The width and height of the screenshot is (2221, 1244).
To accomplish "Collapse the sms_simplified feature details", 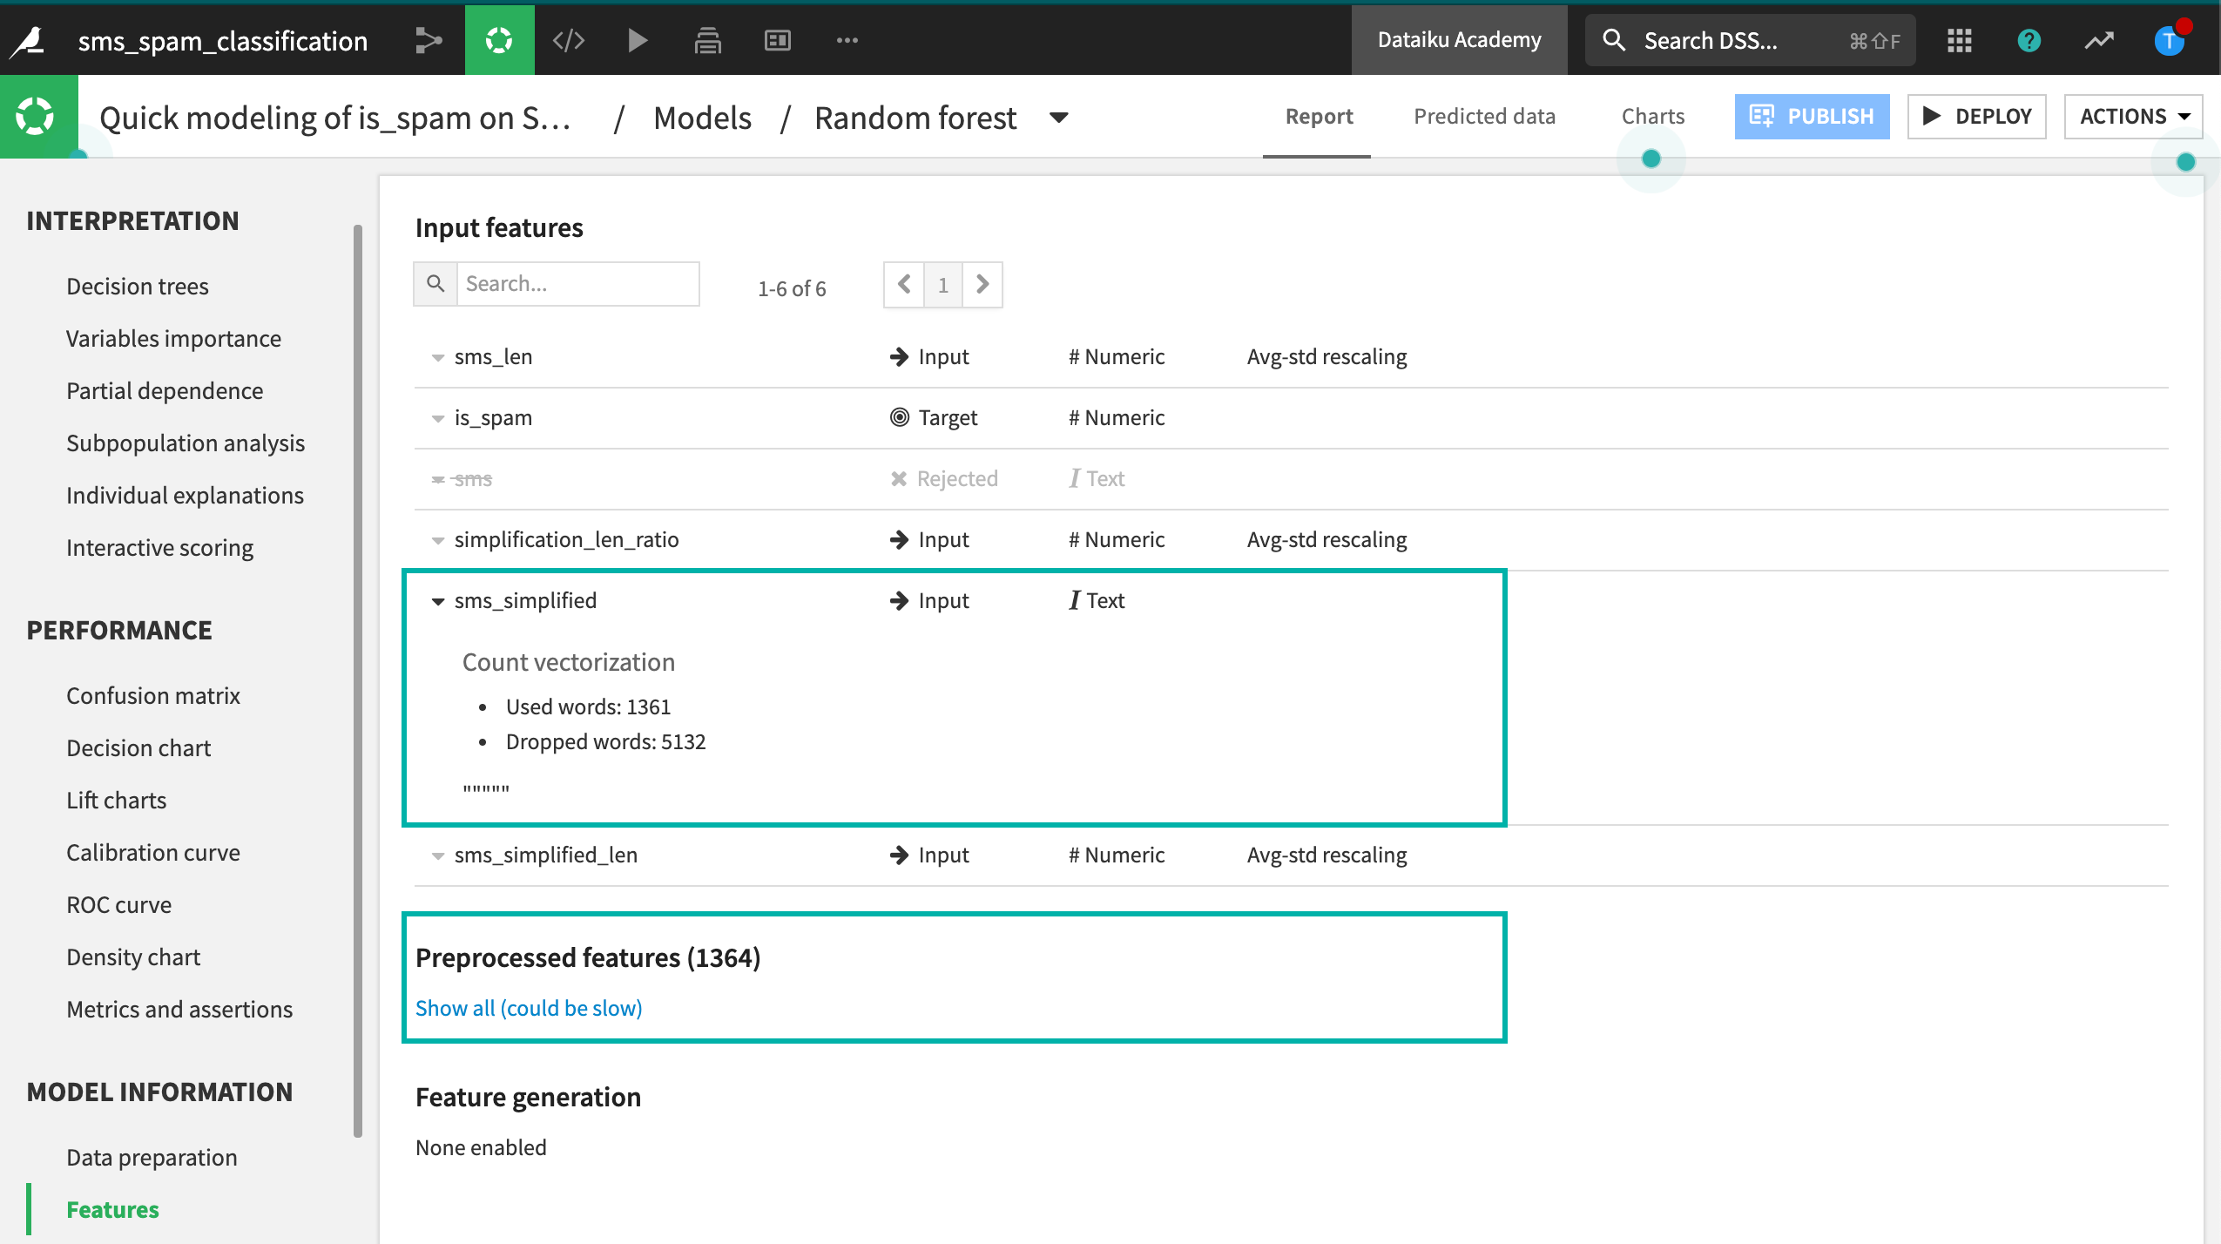I will 438,601.
